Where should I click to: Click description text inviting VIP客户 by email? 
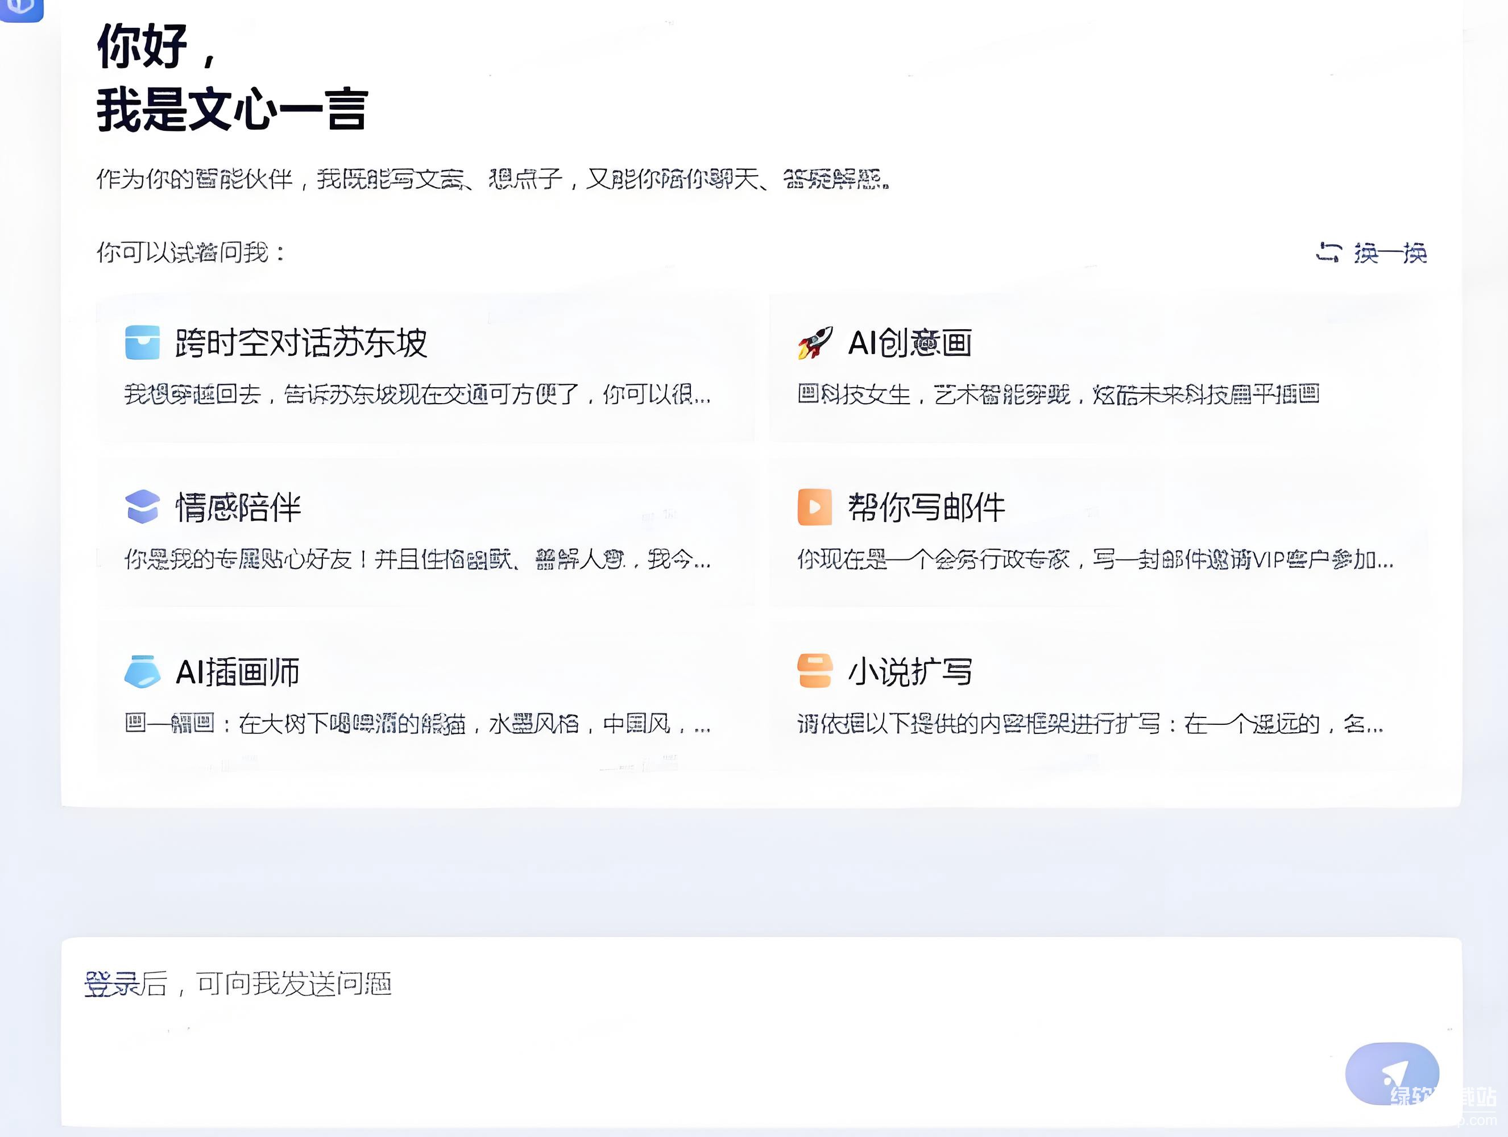point(1095,559)
